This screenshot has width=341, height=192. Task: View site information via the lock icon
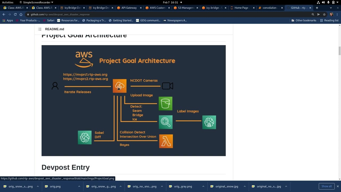pyautogui.click(x=28, y=14)
